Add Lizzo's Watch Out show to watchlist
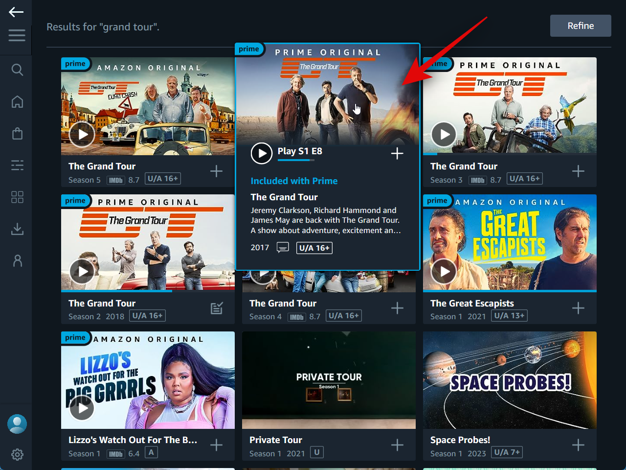 (x=216, y=445)
